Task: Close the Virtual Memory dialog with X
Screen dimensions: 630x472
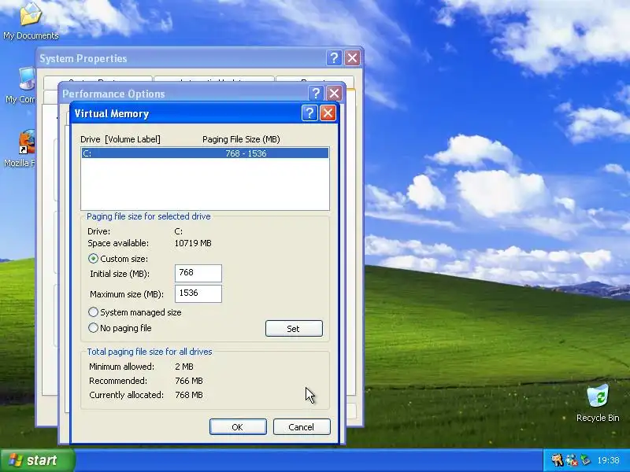Action: click(x=328, y=113)
